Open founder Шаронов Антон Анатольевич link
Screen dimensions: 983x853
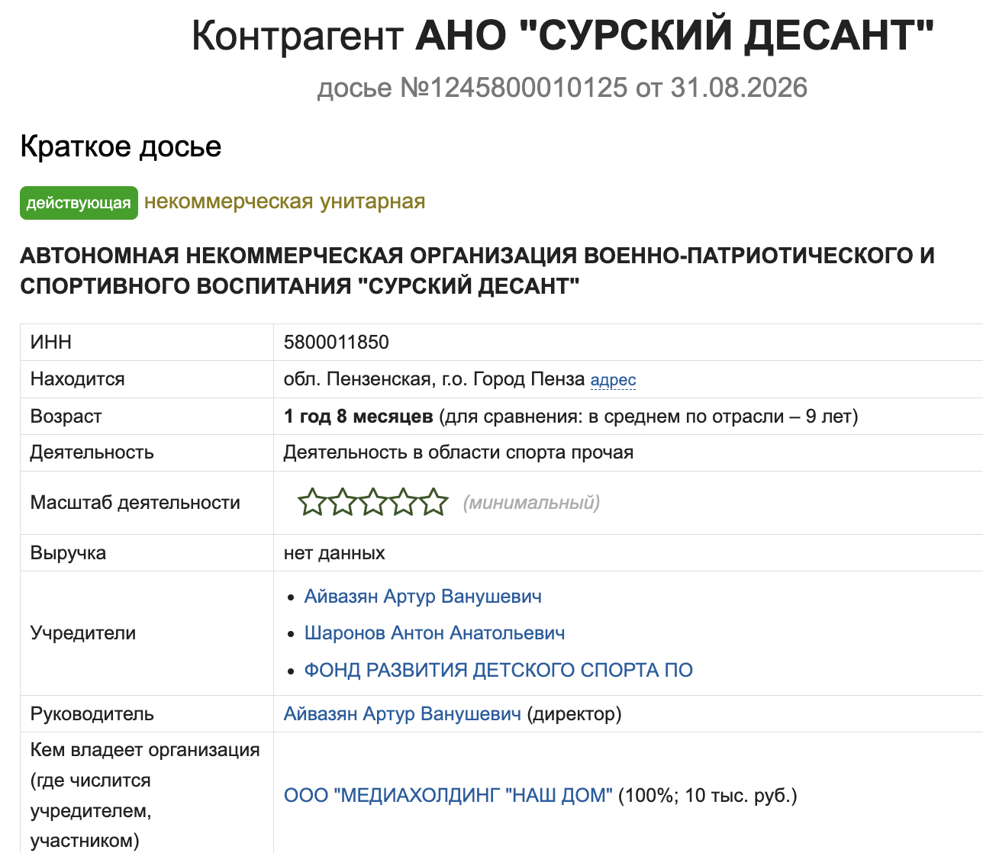coord(434,633)
